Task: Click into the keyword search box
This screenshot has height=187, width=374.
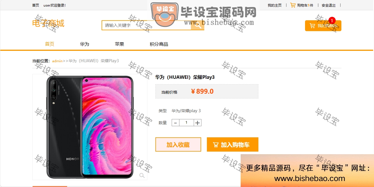Action: (x=146, y=25)
